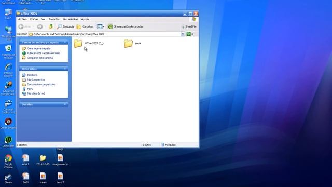Open the Canon Toolbox desktop shortcut
The image size is (332, 187).
pyautogui.click(x=8, y=107)
